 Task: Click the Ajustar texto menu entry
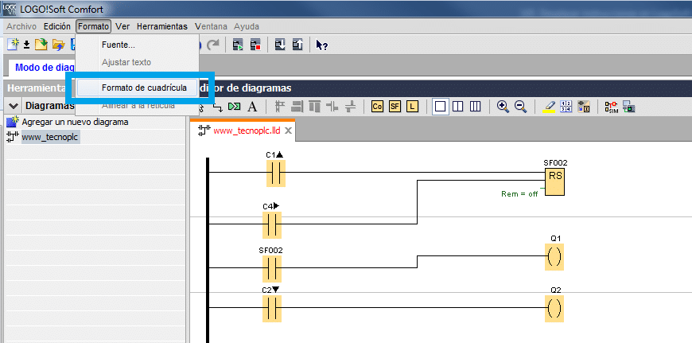coord(137,62)
